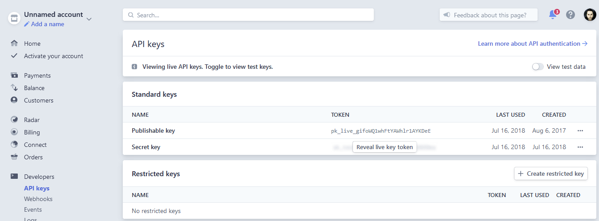The height and width of the screenshot is (221, 599).
Task: Click the Home house icon in sidebar
Action: (14, 43)
